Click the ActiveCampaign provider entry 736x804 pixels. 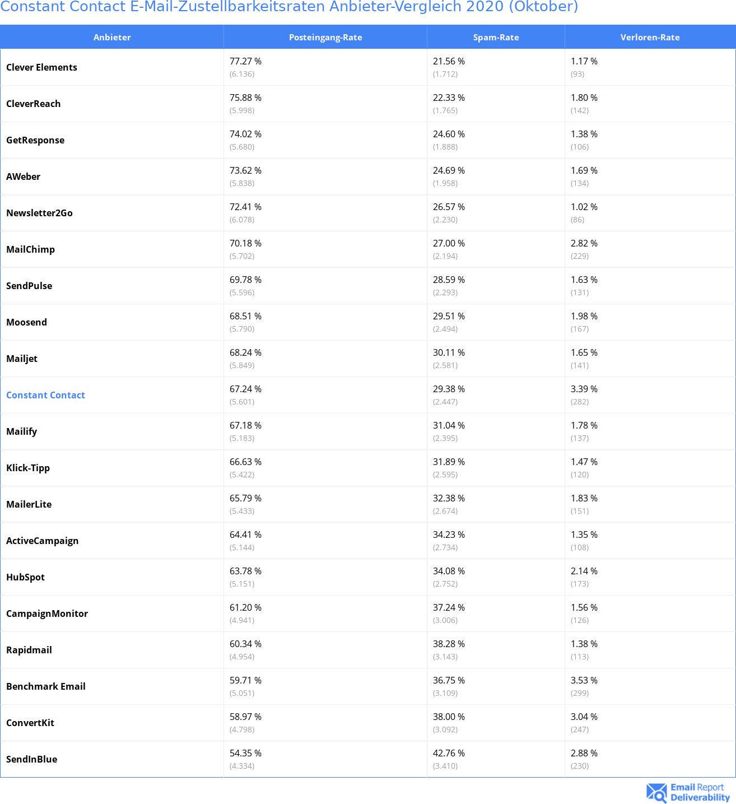point(42,541)
